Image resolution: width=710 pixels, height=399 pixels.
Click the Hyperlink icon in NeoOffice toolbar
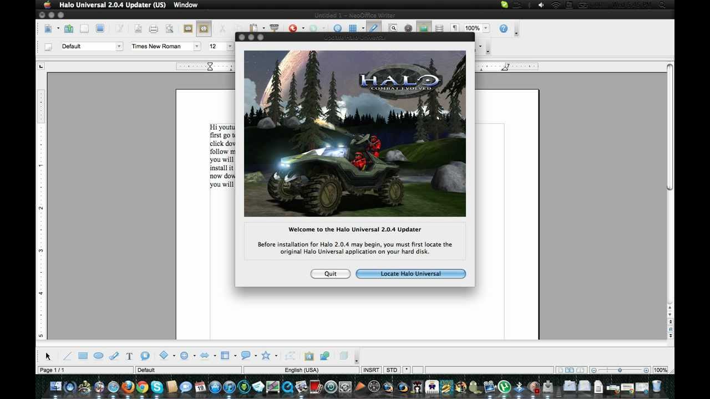tap(337, 28)
